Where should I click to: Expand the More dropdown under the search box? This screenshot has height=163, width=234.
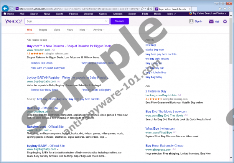click(83, 30)
